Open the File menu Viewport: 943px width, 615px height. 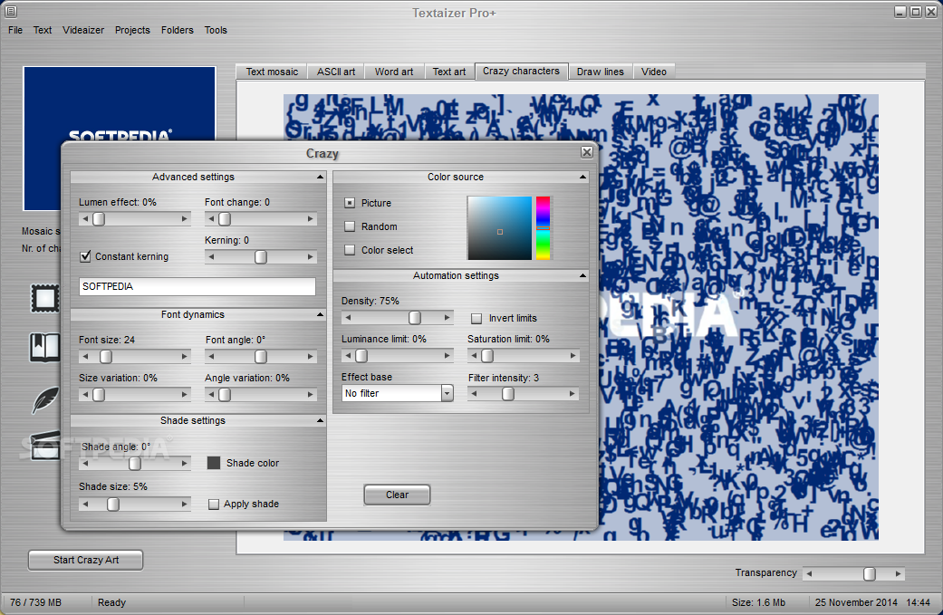click(15, 30)
